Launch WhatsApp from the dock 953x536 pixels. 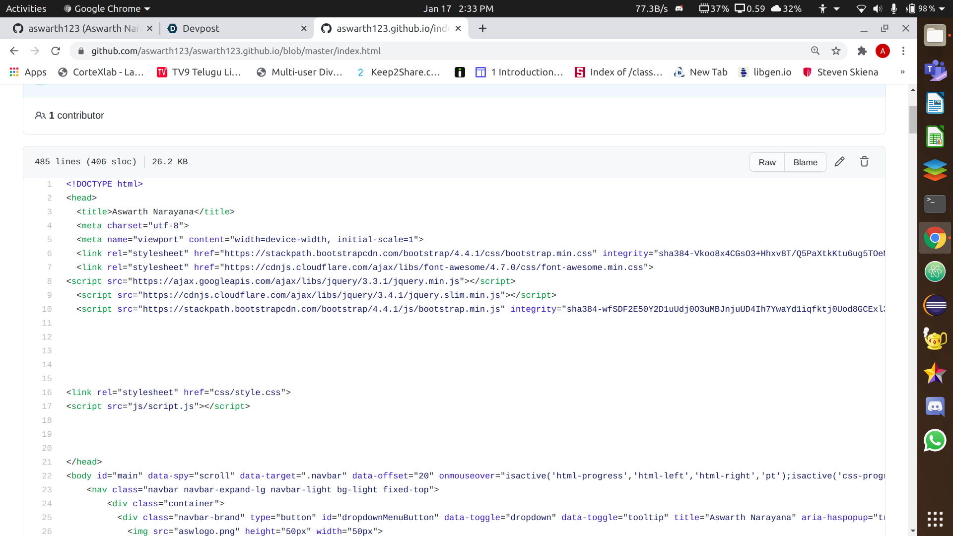(x=935, y=440)
